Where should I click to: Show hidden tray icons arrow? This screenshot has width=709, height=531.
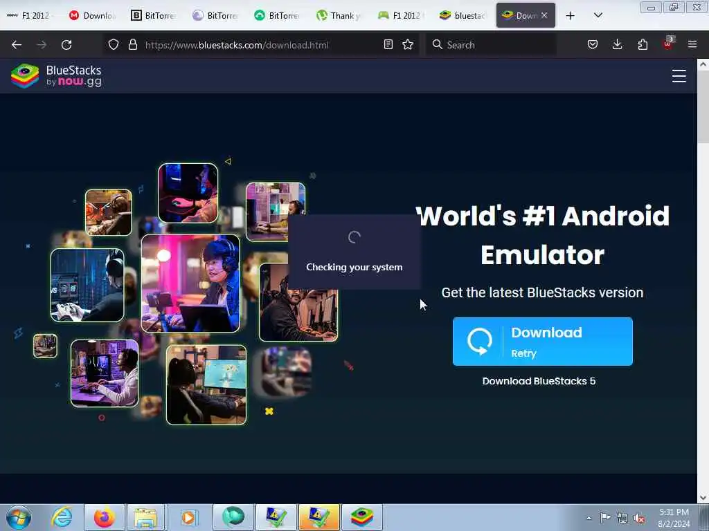click(x=589, y=518)
